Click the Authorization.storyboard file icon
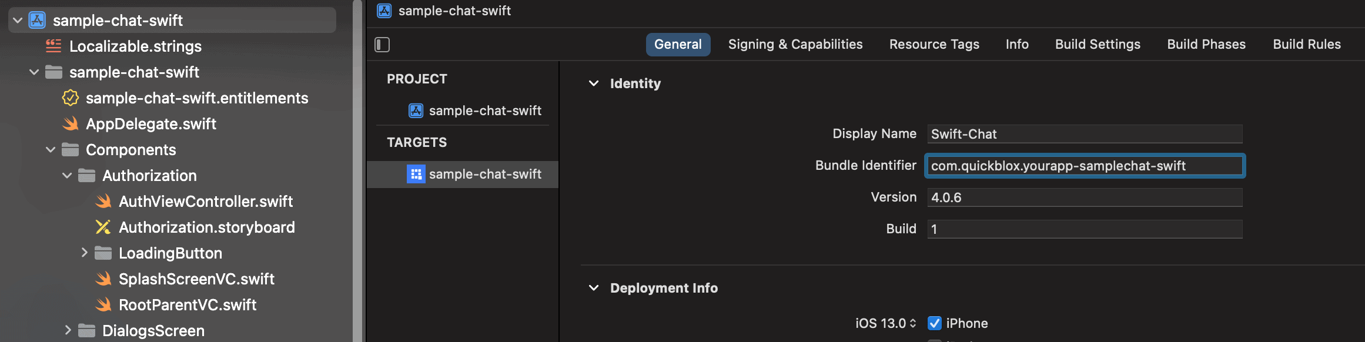1365x342 pixels. [x=103, y=227]
